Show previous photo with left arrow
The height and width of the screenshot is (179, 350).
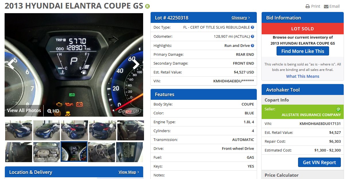click(11, 65)
